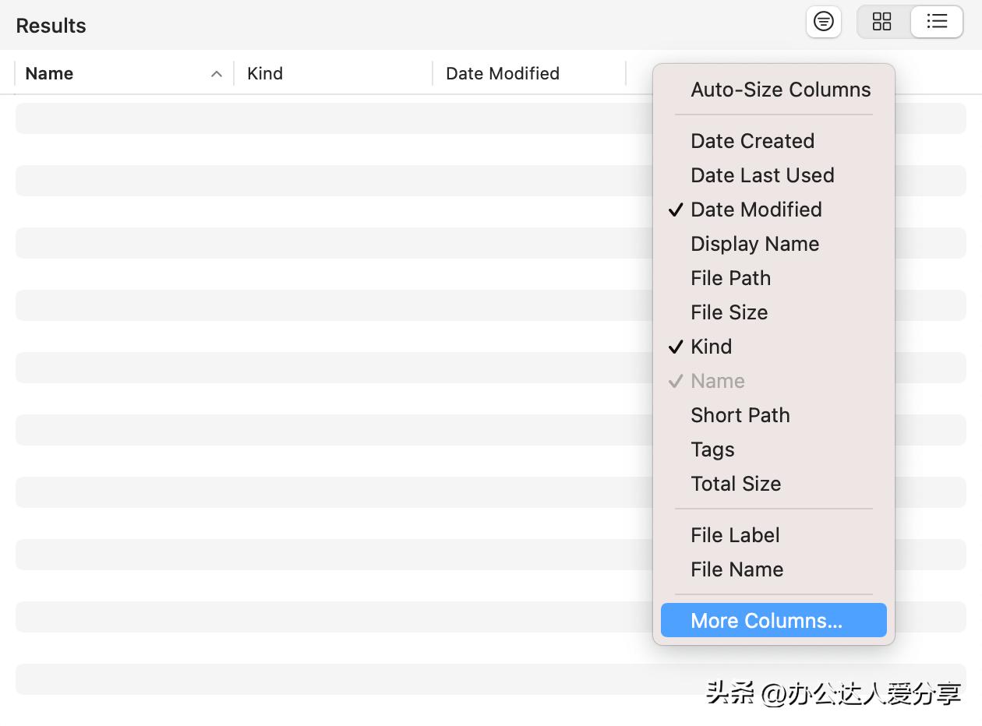Viewport: 982px width, 726px height.
Task: Show the Tags column
Action: tap(712, 449)
